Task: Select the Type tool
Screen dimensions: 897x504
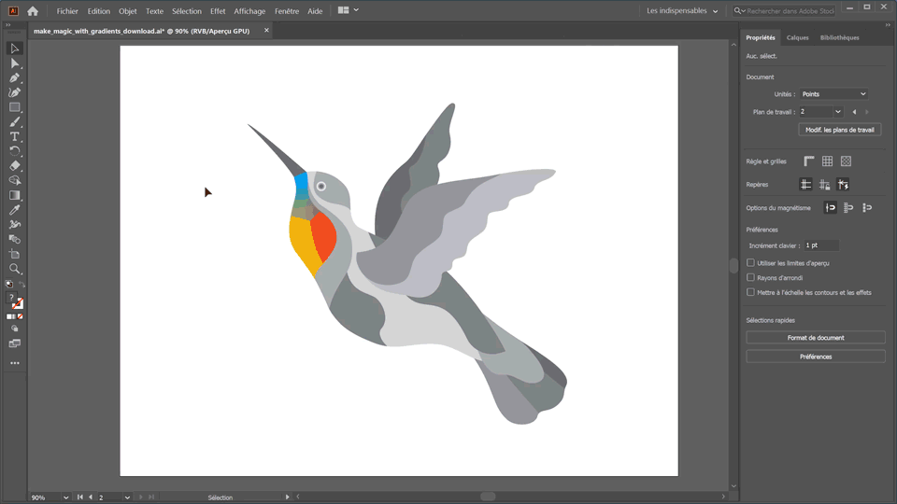Action: click(x=15, y=136)
